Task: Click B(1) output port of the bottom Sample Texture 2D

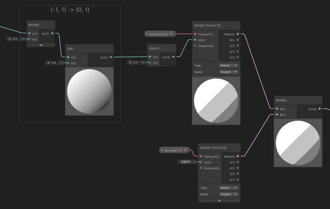Action: pos(238,174)
